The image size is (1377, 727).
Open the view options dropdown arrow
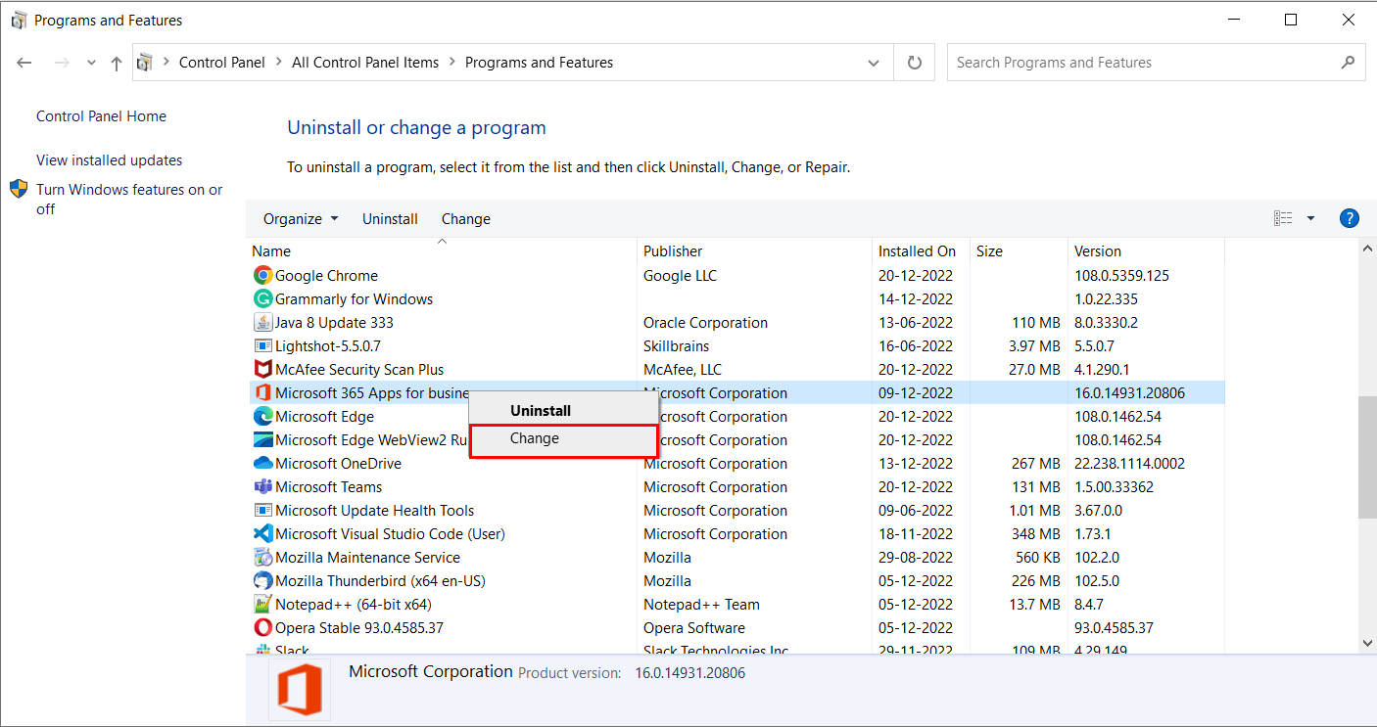click(x=1310, y=217)
